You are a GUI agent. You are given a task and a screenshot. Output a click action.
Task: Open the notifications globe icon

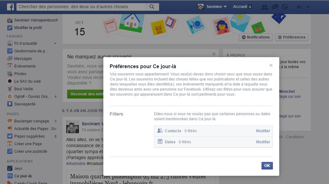(x=285, y=7)
